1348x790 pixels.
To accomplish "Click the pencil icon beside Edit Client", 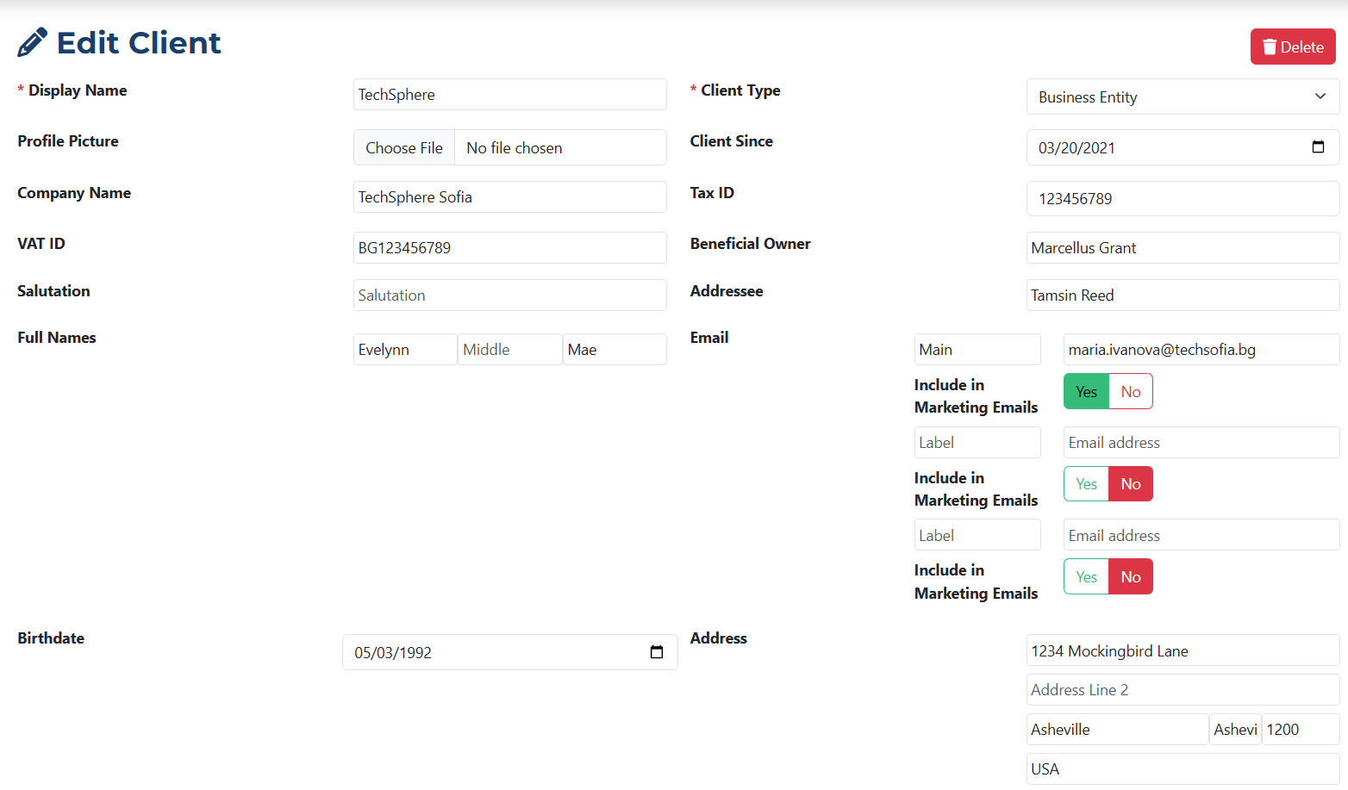I will tap(33, 42).
